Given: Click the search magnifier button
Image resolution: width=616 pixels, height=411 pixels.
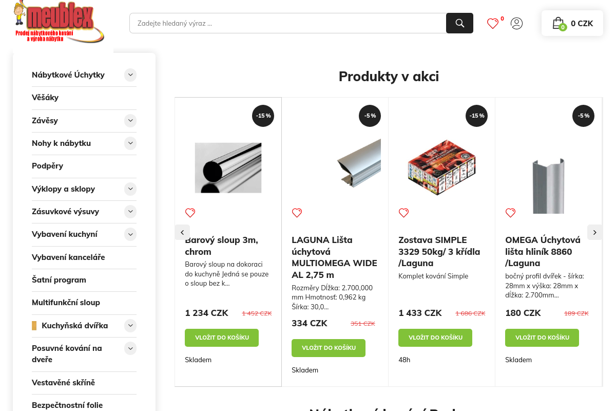Looking at the screenshot, I should [x=459, y=23].
